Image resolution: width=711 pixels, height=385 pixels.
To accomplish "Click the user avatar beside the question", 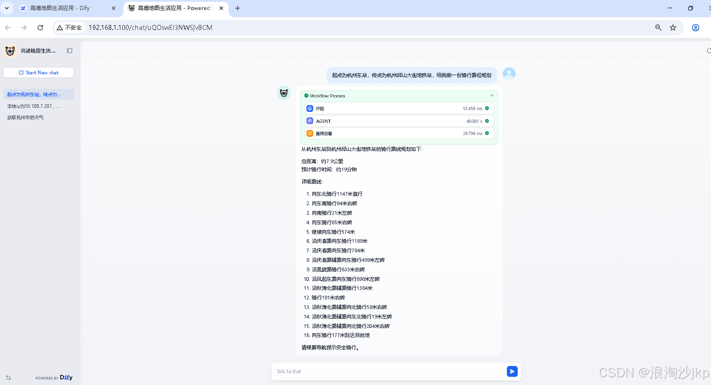I will 509,74.
